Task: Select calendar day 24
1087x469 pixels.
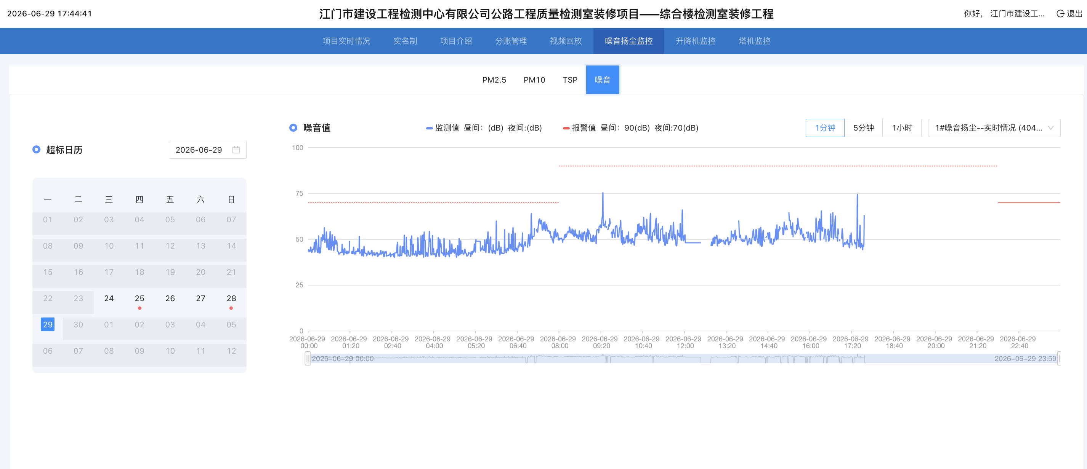Action: (109, 298)
